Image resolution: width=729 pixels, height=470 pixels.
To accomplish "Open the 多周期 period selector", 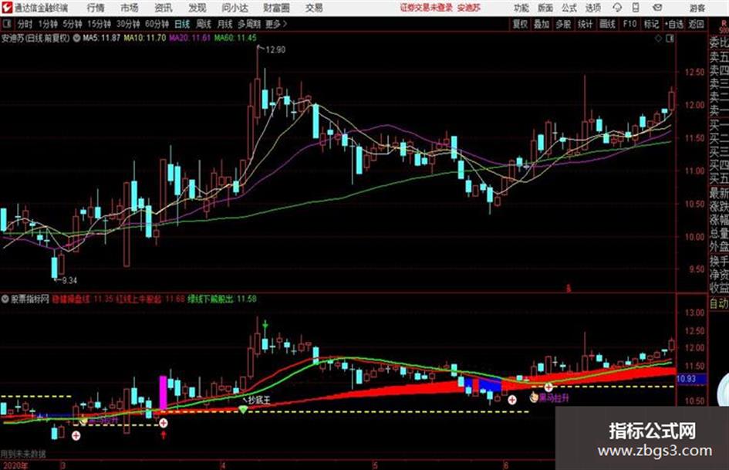I will (249, 24).
